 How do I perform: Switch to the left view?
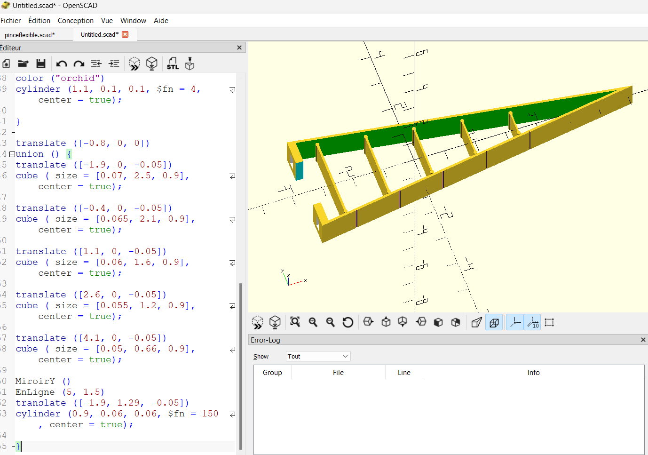click(421, 322)
